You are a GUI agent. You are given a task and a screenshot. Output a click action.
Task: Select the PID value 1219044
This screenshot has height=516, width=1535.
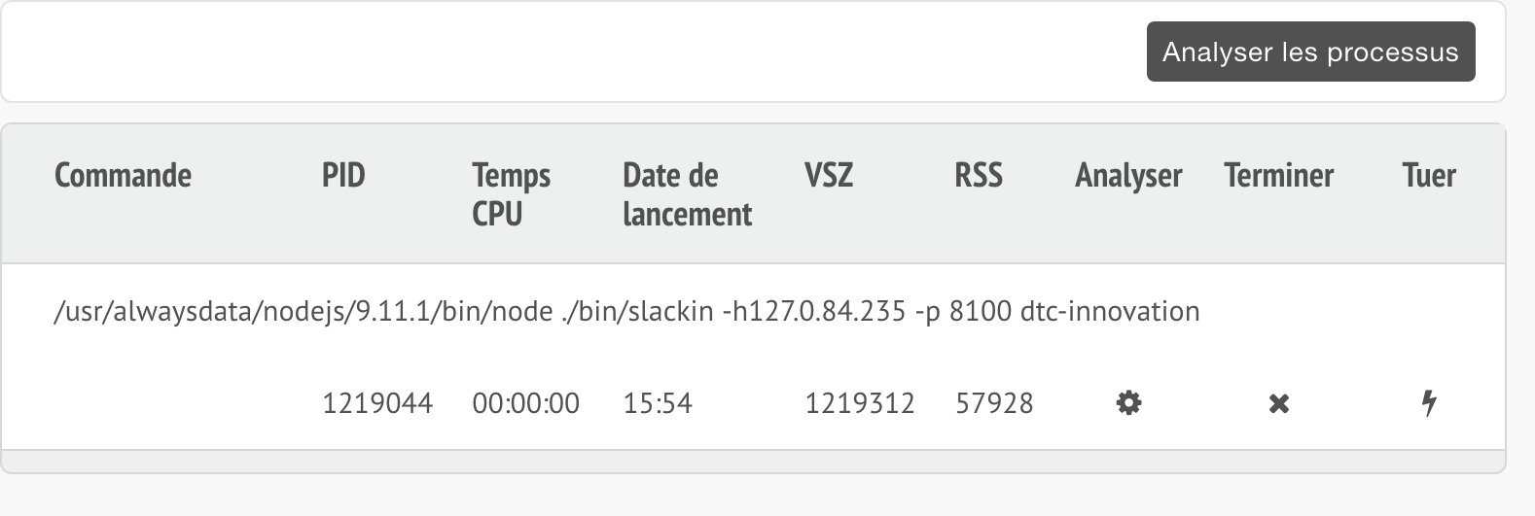pos(377,403)
